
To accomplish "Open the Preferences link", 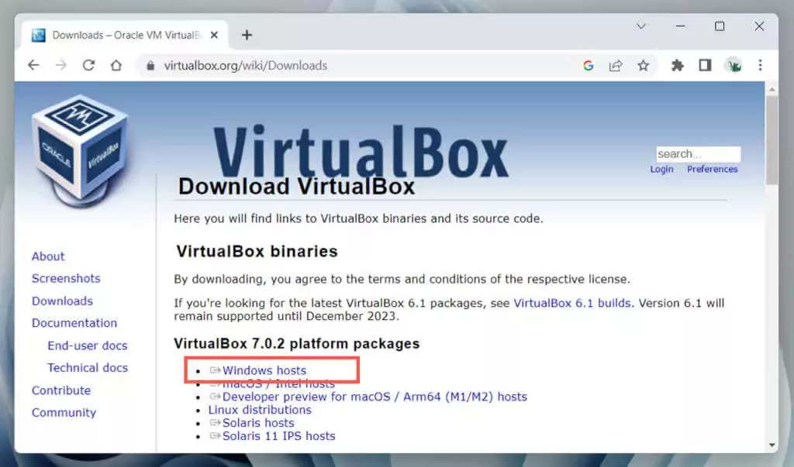I will pyautogui.click(x=712, y=169).
